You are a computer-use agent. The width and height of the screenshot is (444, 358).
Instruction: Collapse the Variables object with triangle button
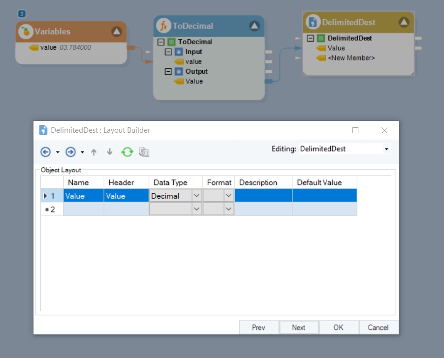116,31
